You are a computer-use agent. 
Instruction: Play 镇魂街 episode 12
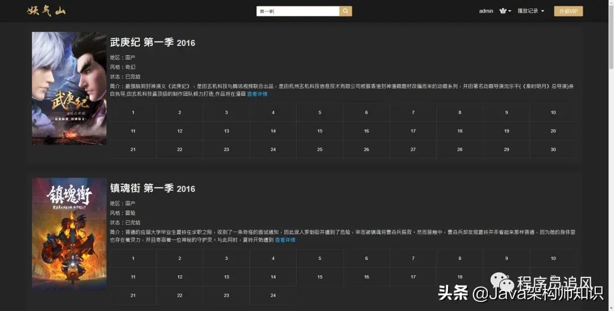click(180, 276)
